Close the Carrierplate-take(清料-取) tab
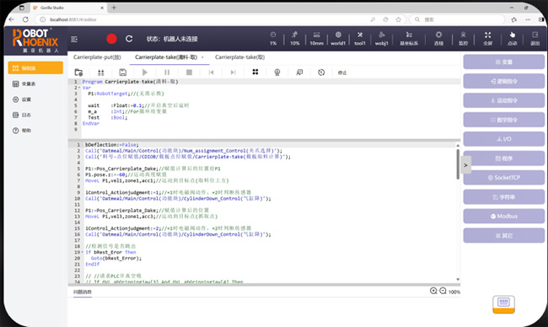The height and width of the screenshot is (327, 548). pos(202,57)
